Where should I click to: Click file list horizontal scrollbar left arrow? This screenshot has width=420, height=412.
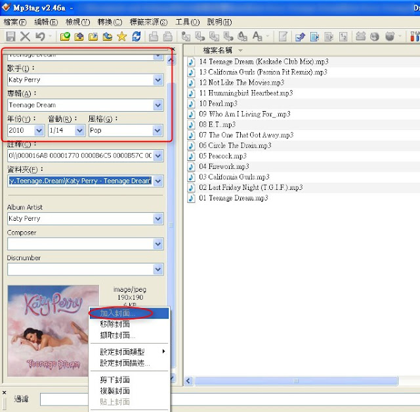188,381
